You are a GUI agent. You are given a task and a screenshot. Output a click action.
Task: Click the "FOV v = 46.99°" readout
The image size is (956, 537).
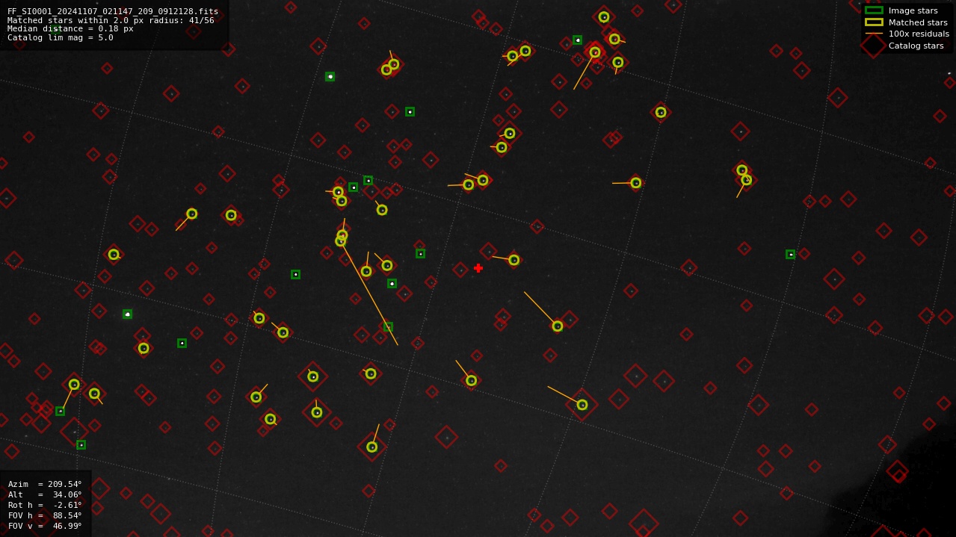(x=45, y=526)
